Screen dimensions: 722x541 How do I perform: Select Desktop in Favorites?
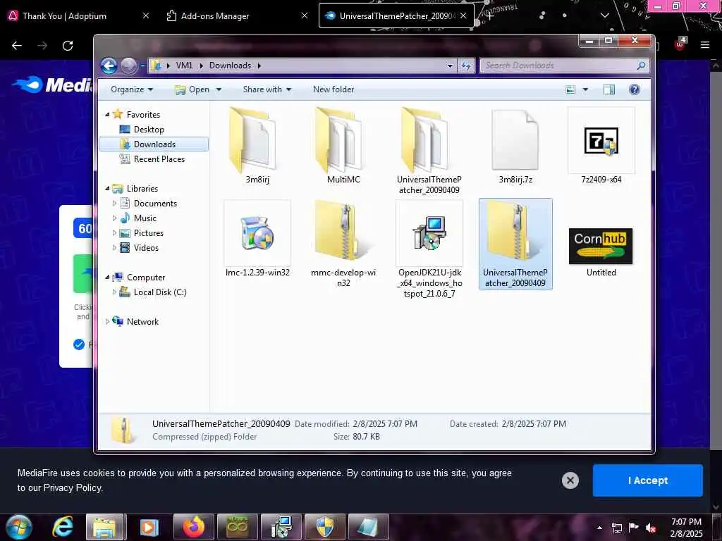(149, 130)
